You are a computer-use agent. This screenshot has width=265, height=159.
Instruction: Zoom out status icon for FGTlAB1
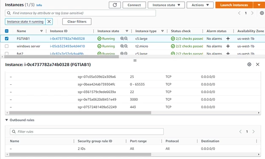coord(126,39)
